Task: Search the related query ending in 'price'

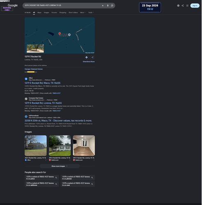Action: click(42, 178)
